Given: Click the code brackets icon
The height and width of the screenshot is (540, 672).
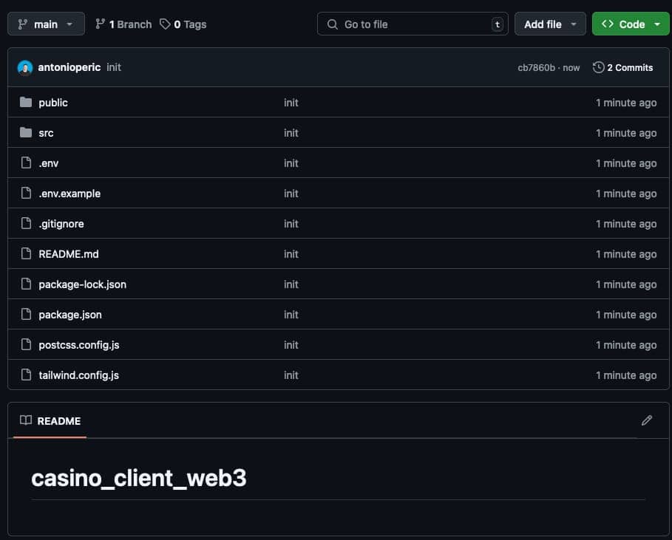Looking at the screenshot, I should [x=607, y=24].
